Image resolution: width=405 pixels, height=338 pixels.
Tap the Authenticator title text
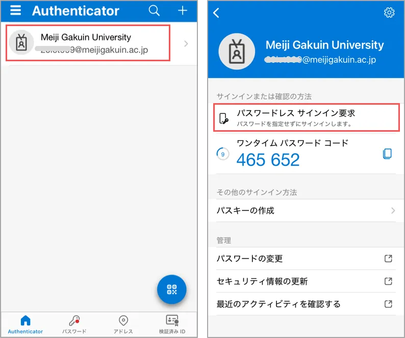click(75, 11)
